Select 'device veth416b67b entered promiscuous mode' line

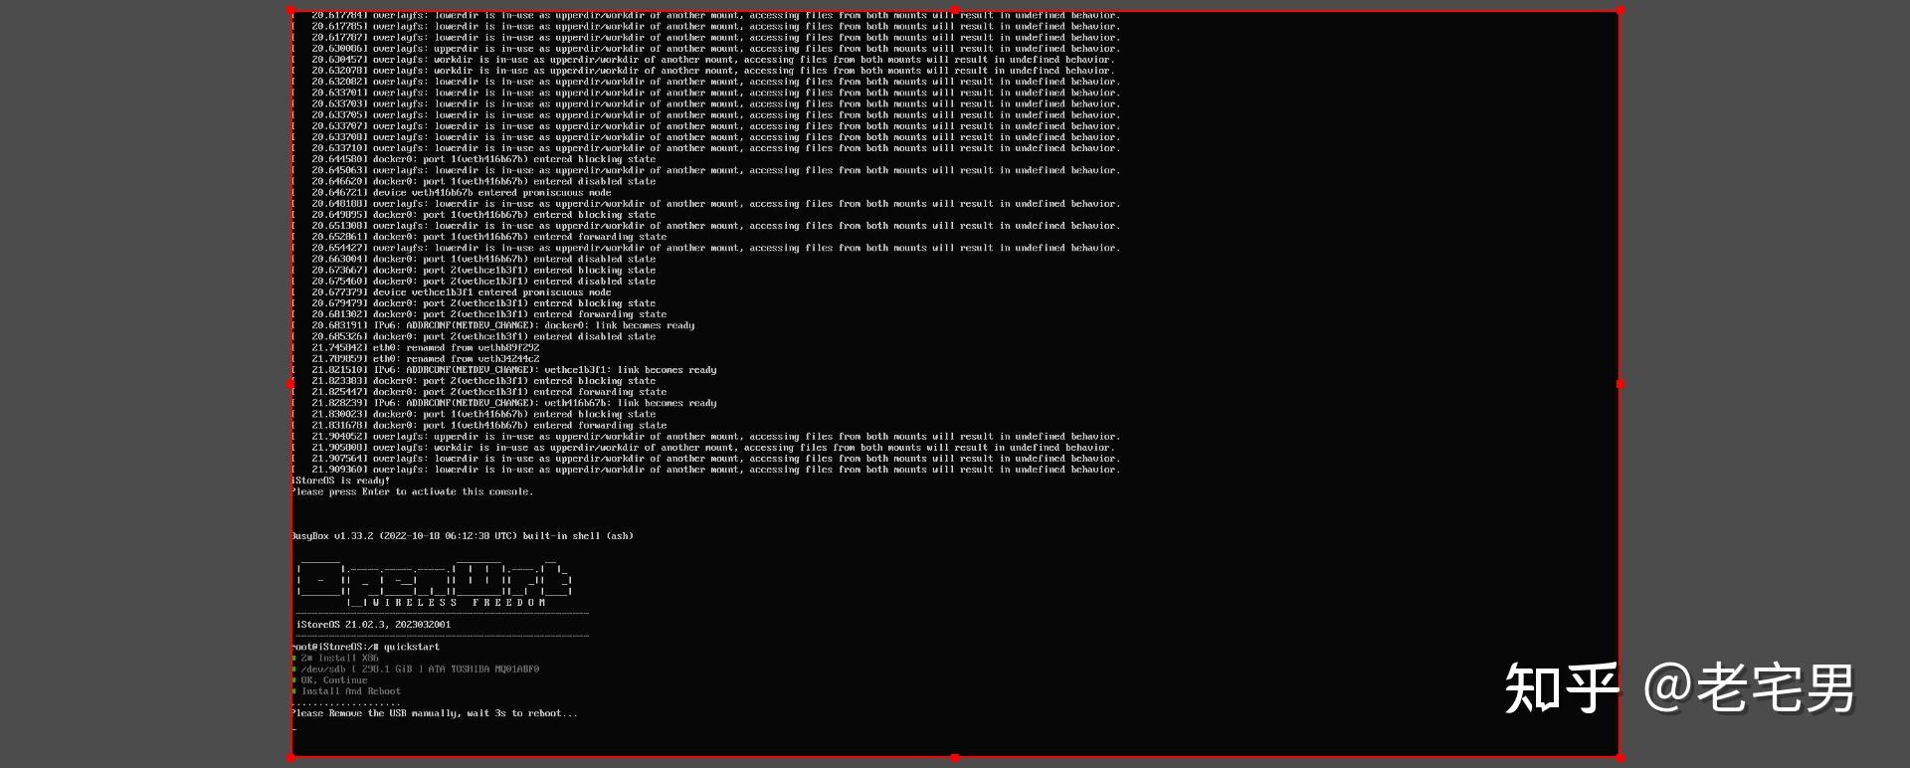452,193
